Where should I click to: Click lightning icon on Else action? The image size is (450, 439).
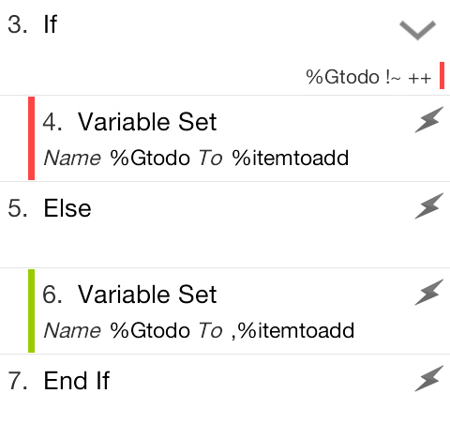[x=429, y=205]
